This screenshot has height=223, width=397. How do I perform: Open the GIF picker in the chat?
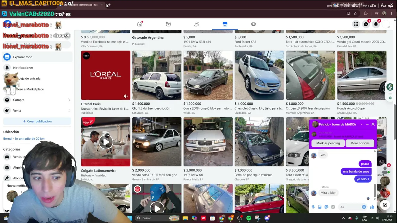pos(333,207)
